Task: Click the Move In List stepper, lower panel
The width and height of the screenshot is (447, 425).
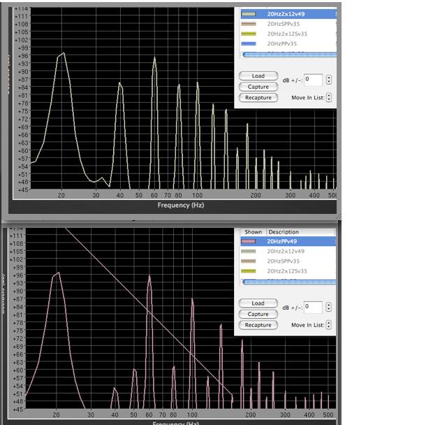Action: click(x=329, y=325)
